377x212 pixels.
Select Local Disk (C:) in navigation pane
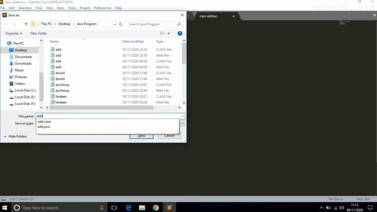click(25, 90)
